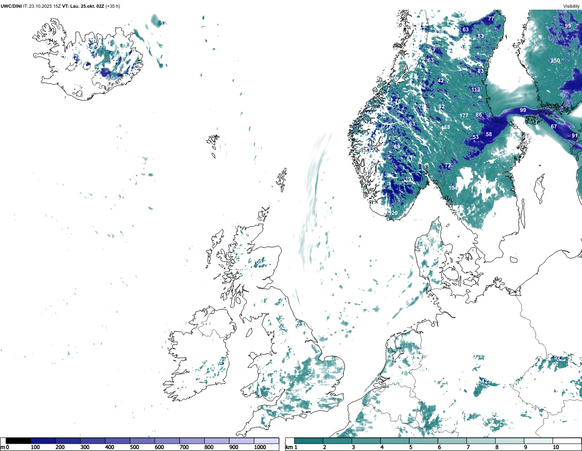Click the map value '92'

(x=442, y=107)
